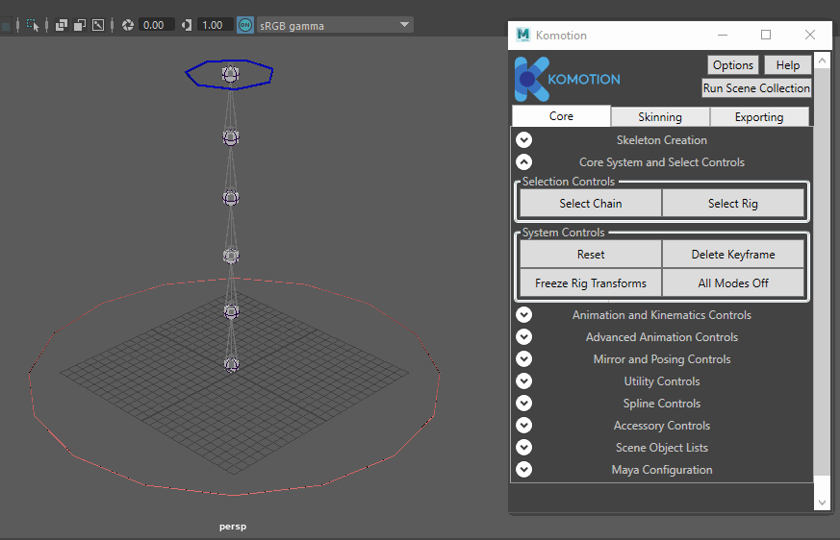The width and height of the screenshot is (840, 540).
Task: Click the first overlapping-squares icon in viewport toolbar
Action: [62, 25]
